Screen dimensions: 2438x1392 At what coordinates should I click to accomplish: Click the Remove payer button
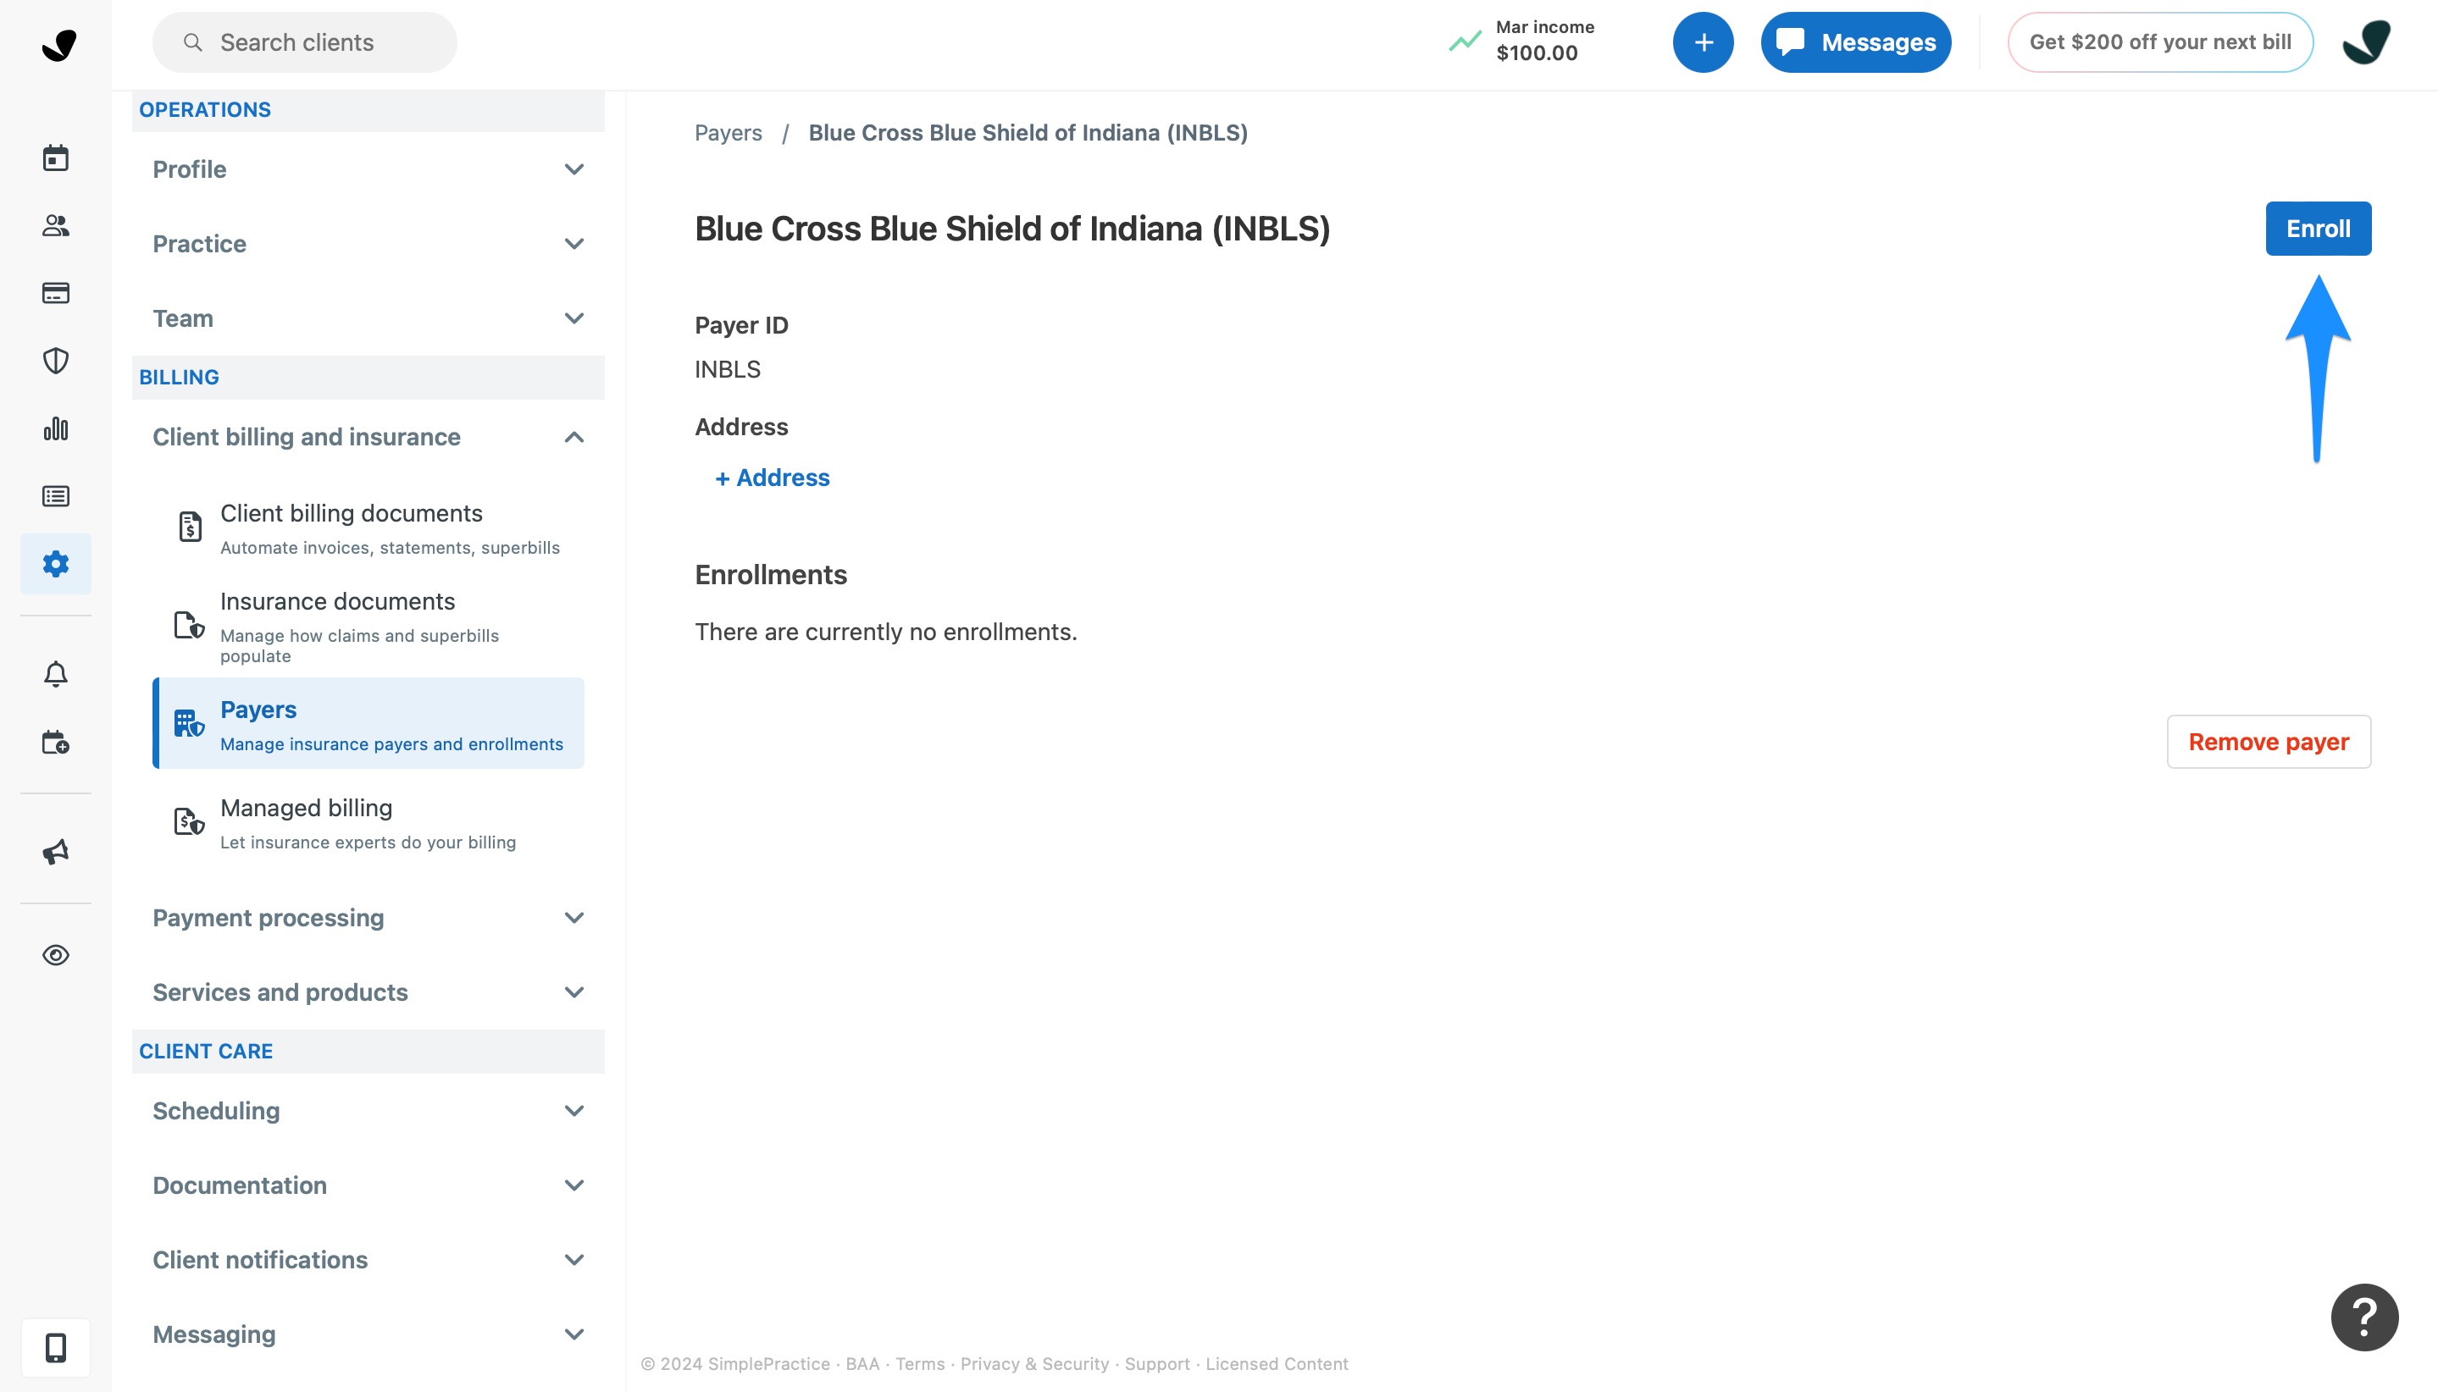(2268, 742)
